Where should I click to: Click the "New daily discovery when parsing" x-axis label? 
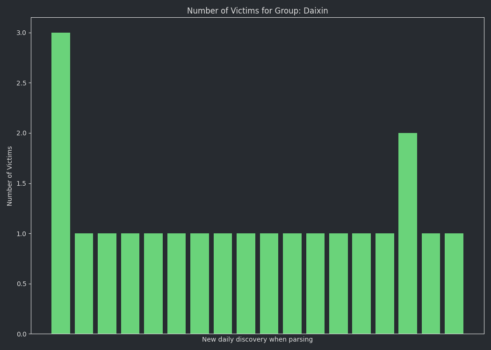click(x=257, y=339)
